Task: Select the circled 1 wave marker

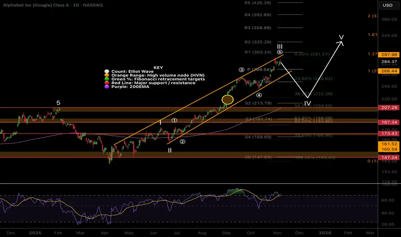Action: tap(174, 120)
